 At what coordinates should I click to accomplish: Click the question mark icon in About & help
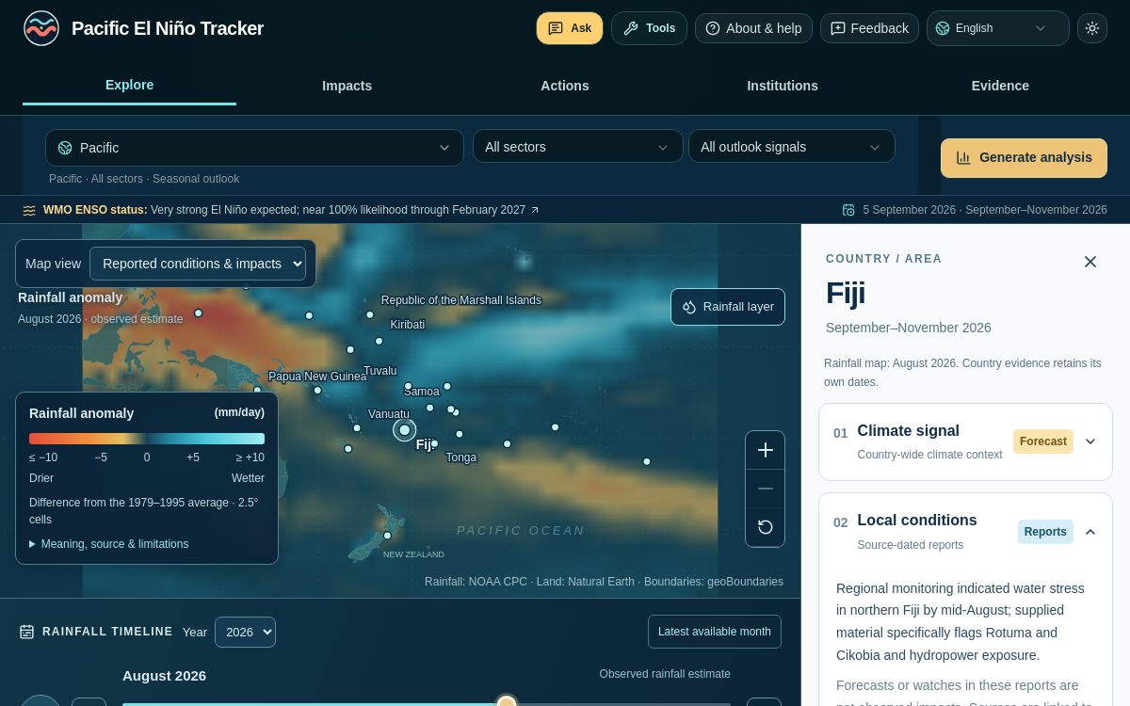click(713, 28)
